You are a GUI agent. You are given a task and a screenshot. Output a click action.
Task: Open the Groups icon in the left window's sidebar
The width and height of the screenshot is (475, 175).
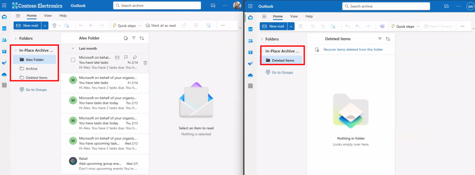(x=4, y=51)
